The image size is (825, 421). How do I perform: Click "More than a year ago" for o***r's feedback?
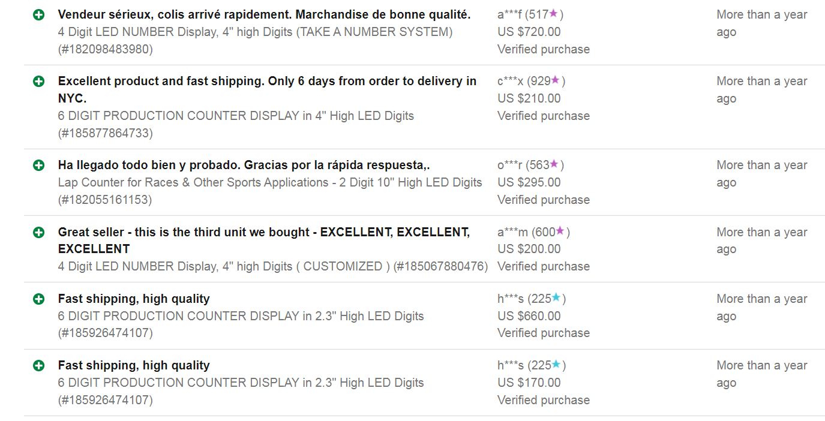(761, 173)
